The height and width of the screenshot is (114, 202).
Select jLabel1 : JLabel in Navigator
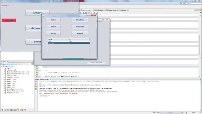pyautogui.click(x=11, y=83)
